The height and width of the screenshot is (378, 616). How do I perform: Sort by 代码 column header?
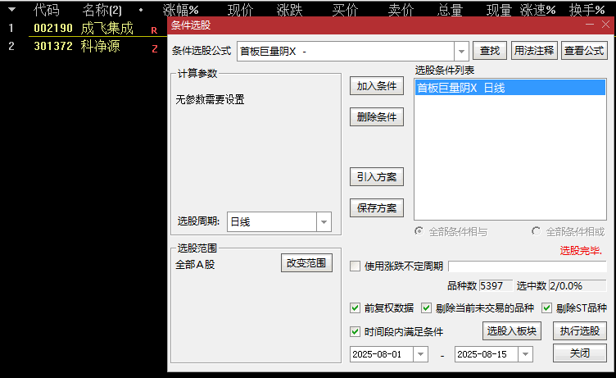tap(47, 10)
